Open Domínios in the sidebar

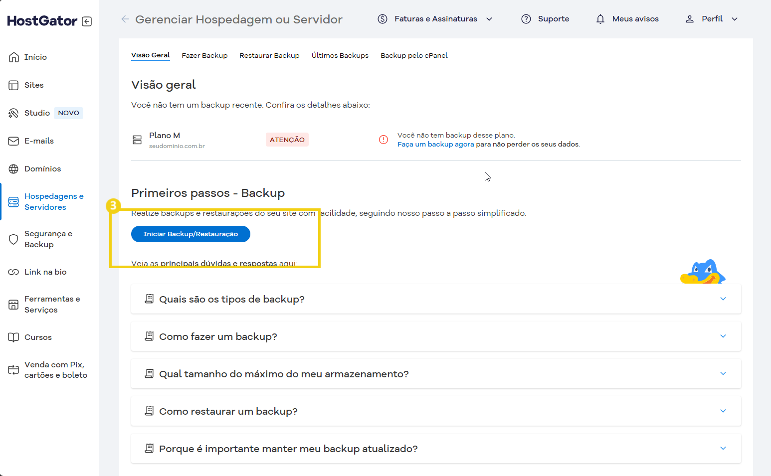[43, 169]
